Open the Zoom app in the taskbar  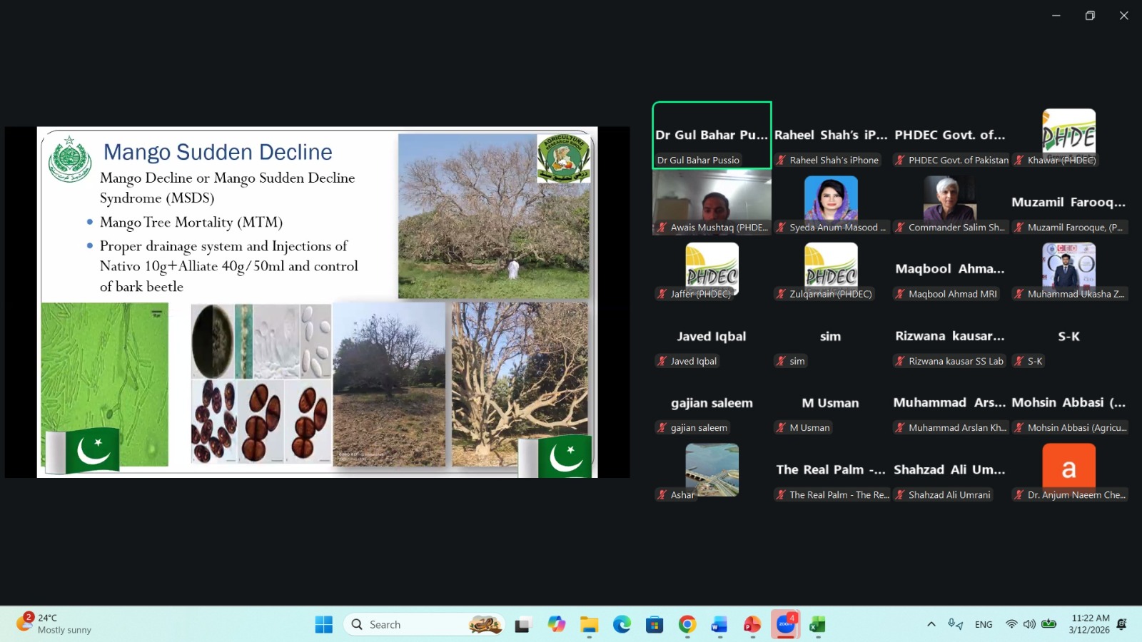click(x=785, y=624)
